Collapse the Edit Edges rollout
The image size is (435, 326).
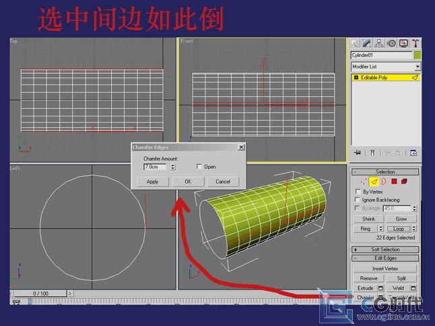pyautogui.click(x=385, y=258)
